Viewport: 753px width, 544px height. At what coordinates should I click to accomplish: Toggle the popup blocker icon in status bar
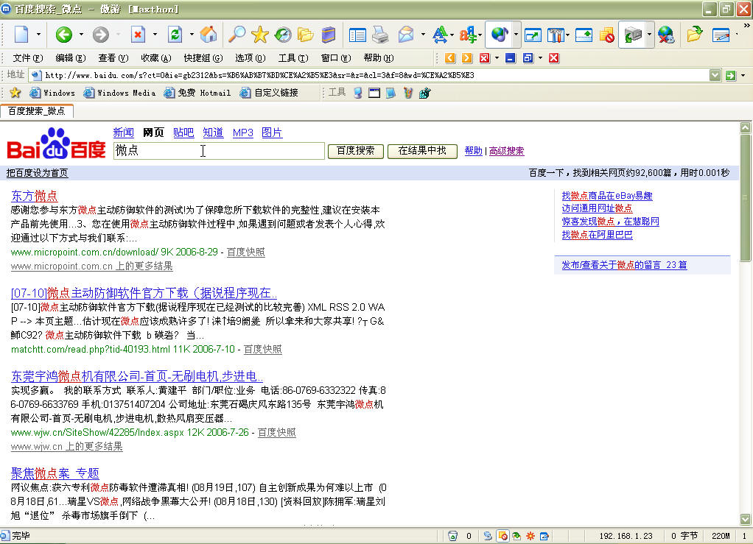coord(502,536)
